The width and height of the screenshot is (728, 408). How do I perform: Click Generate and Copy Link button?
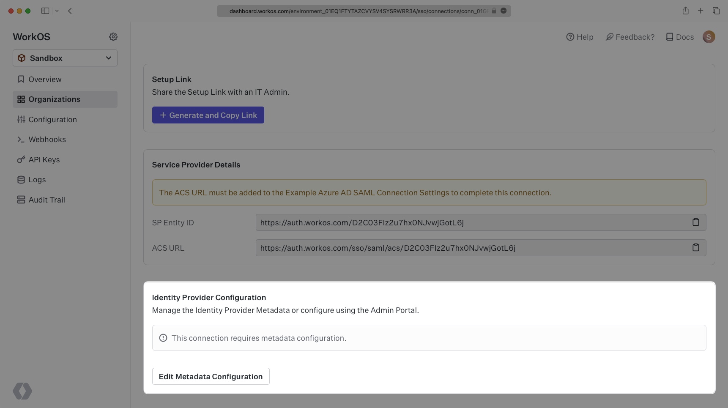click(208, 115)
